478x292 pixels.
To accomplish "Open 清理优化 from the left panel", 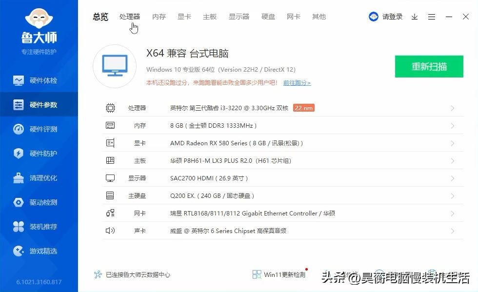I will click(39, 177).
